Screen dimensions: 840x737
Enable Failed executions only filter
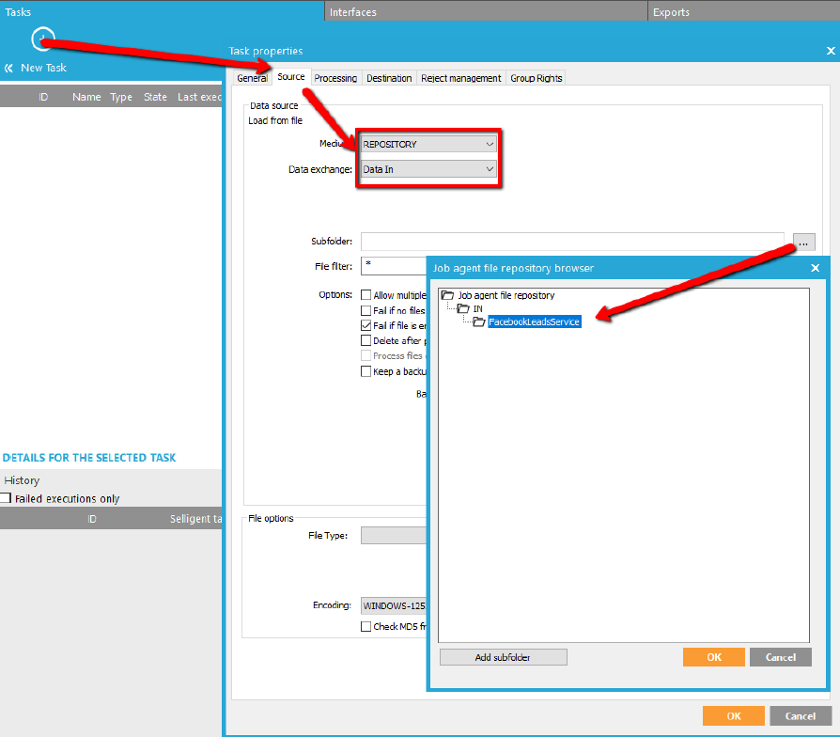coord(6,498)
